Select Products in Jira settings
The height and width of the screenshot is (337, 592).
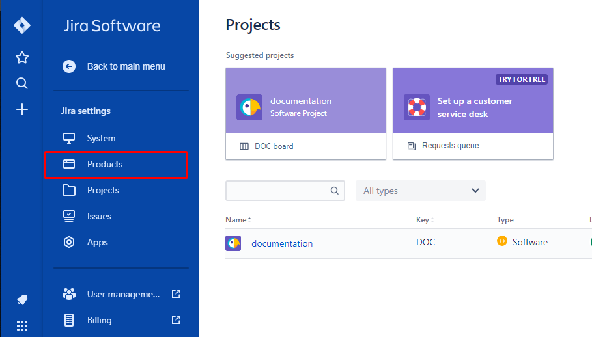tap(105, 164)
